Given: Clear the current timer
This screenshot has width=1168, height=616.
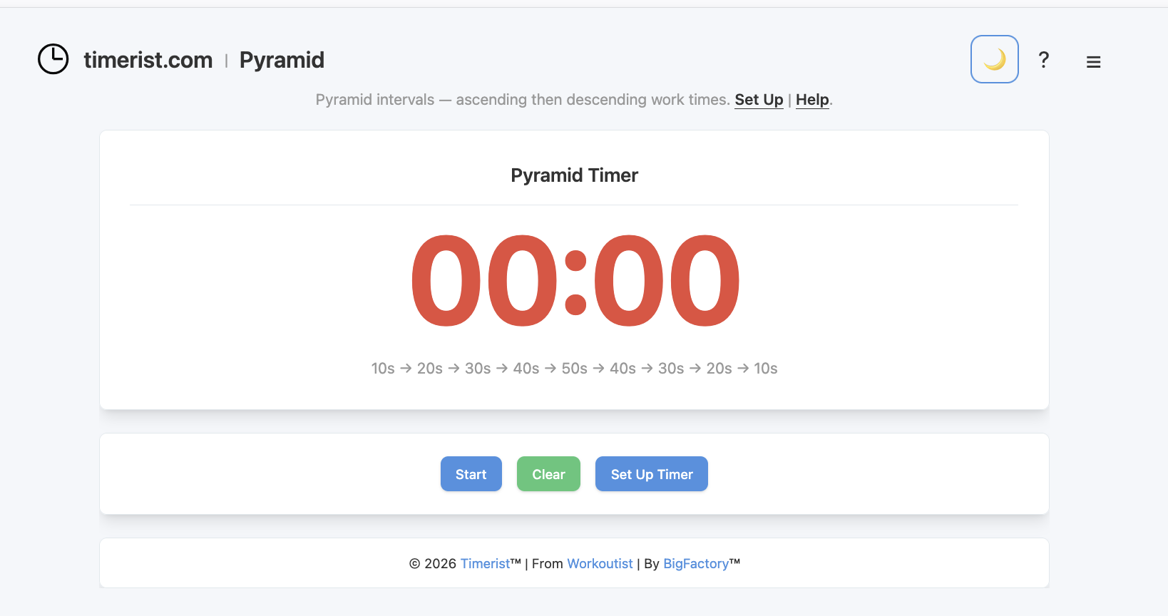Looking at the screenshot, I should pos(548,473).
